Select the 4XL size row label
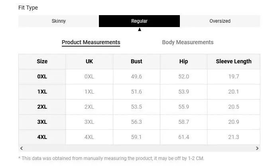 [42, 137]
